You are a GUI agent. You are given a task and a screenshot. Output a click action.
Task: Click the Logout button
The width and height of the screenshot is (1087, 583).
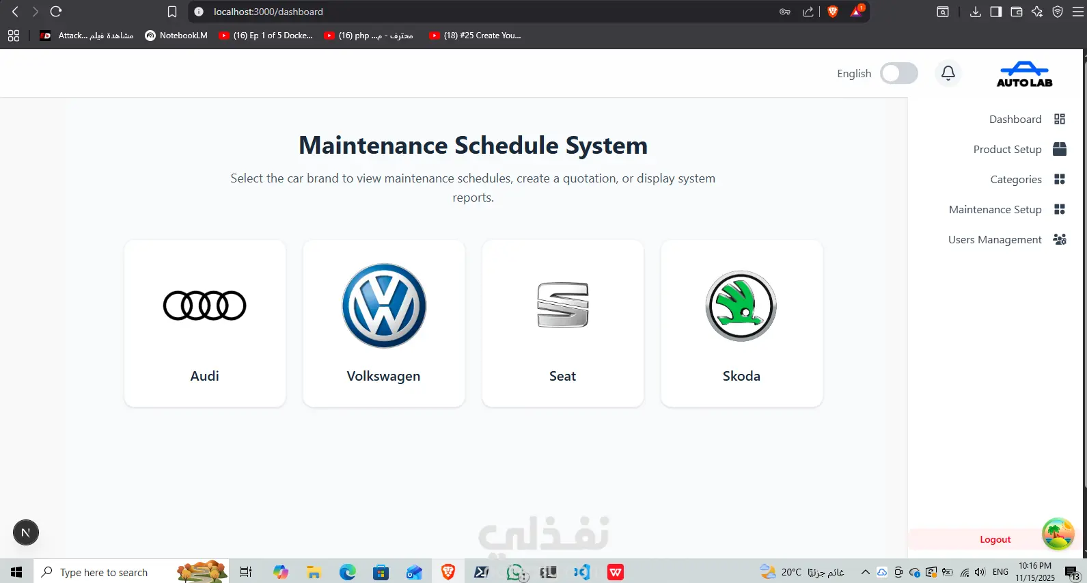[995, 539]
